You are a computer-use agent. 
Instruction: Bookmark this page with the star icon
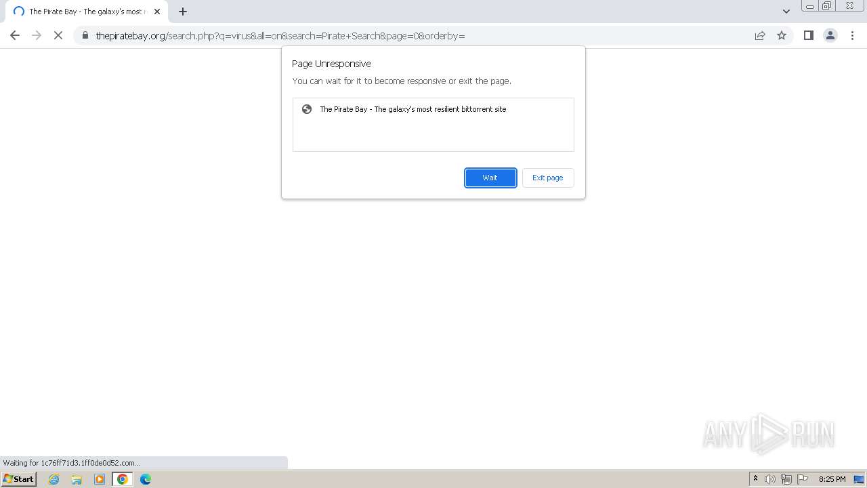782,35
